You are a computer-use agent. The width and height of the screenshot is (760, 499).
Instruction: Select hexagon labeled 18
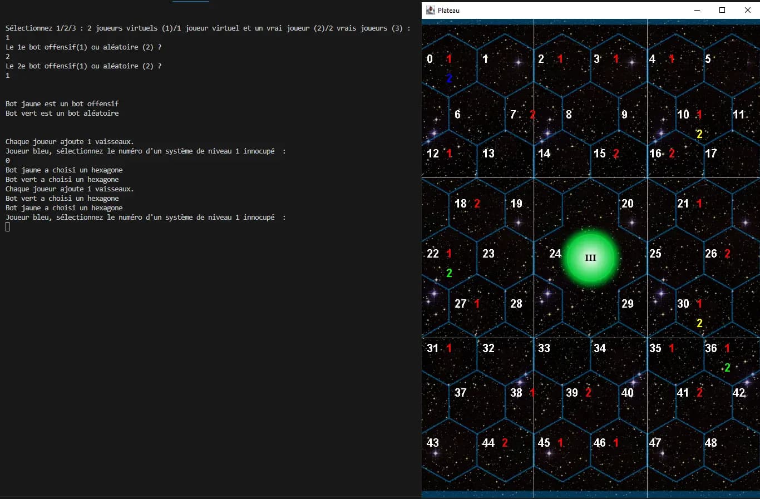coord(461,204)
